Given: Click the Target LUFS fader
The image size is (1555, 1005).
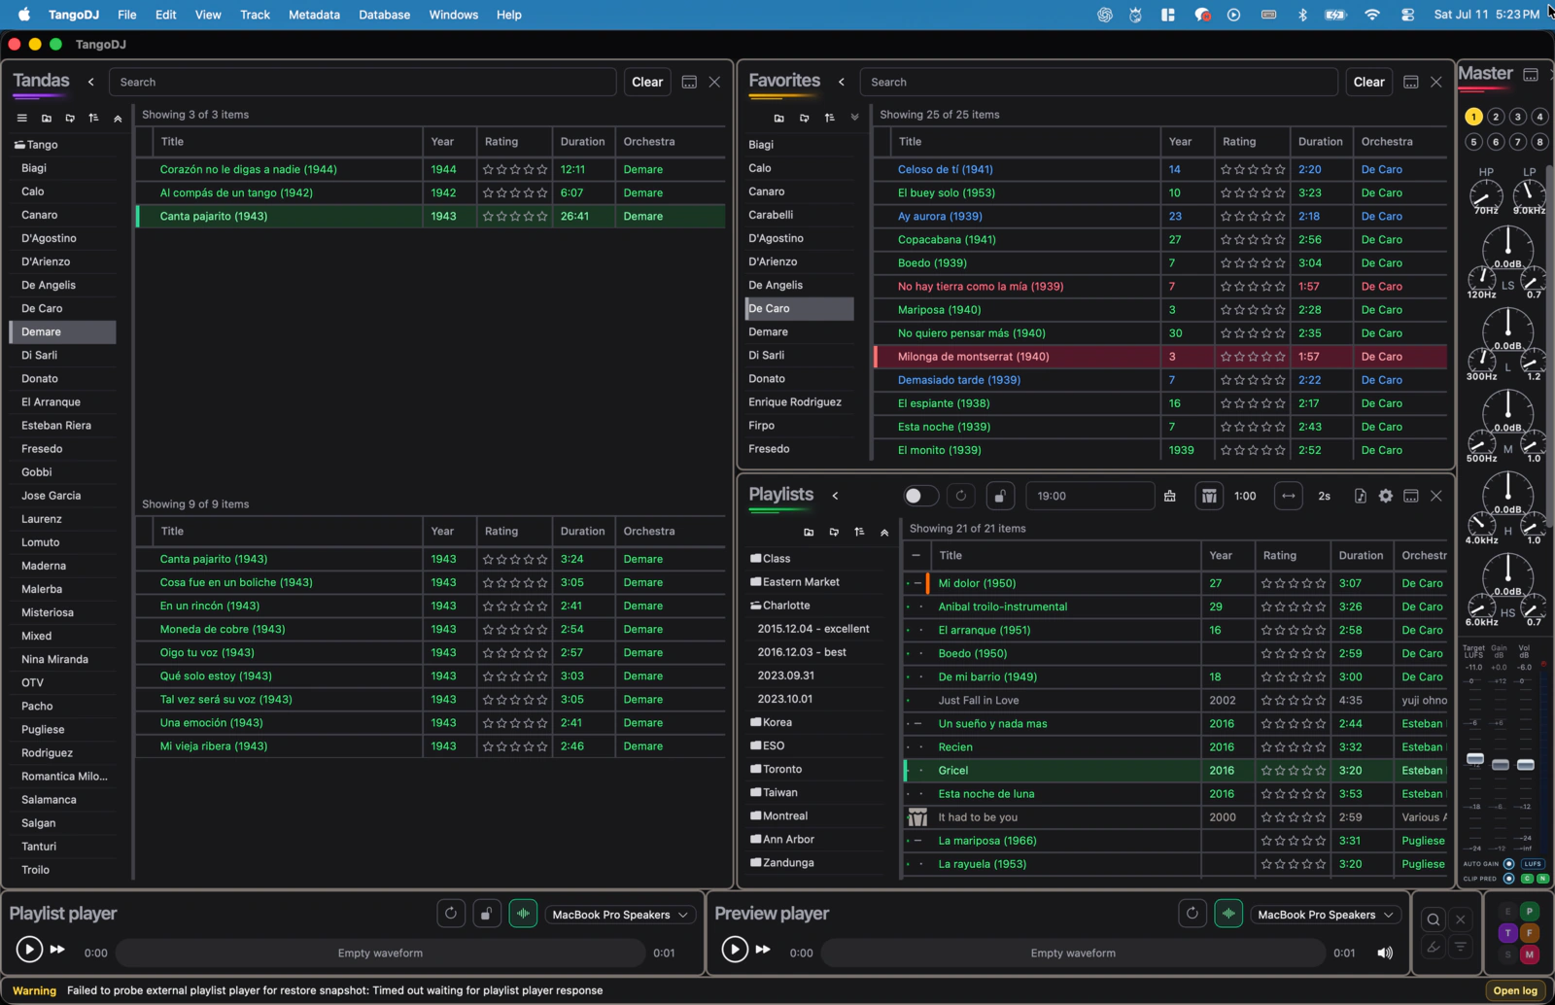Looking at the screenshot, I should (x=1475, y=758).
